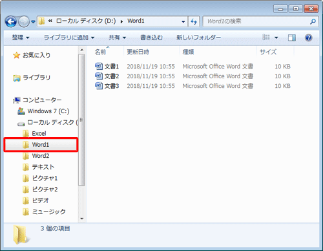This screenshot has height=251, width=323.
Task: Click the Excel folder icon
Action: [x=26, y=133]
